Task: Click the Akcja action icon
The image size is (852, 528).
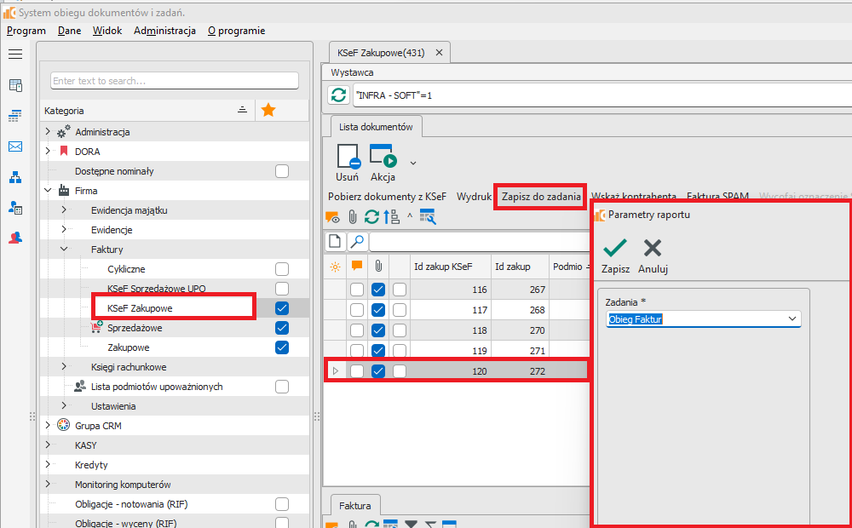Action: tap(383, 157)
